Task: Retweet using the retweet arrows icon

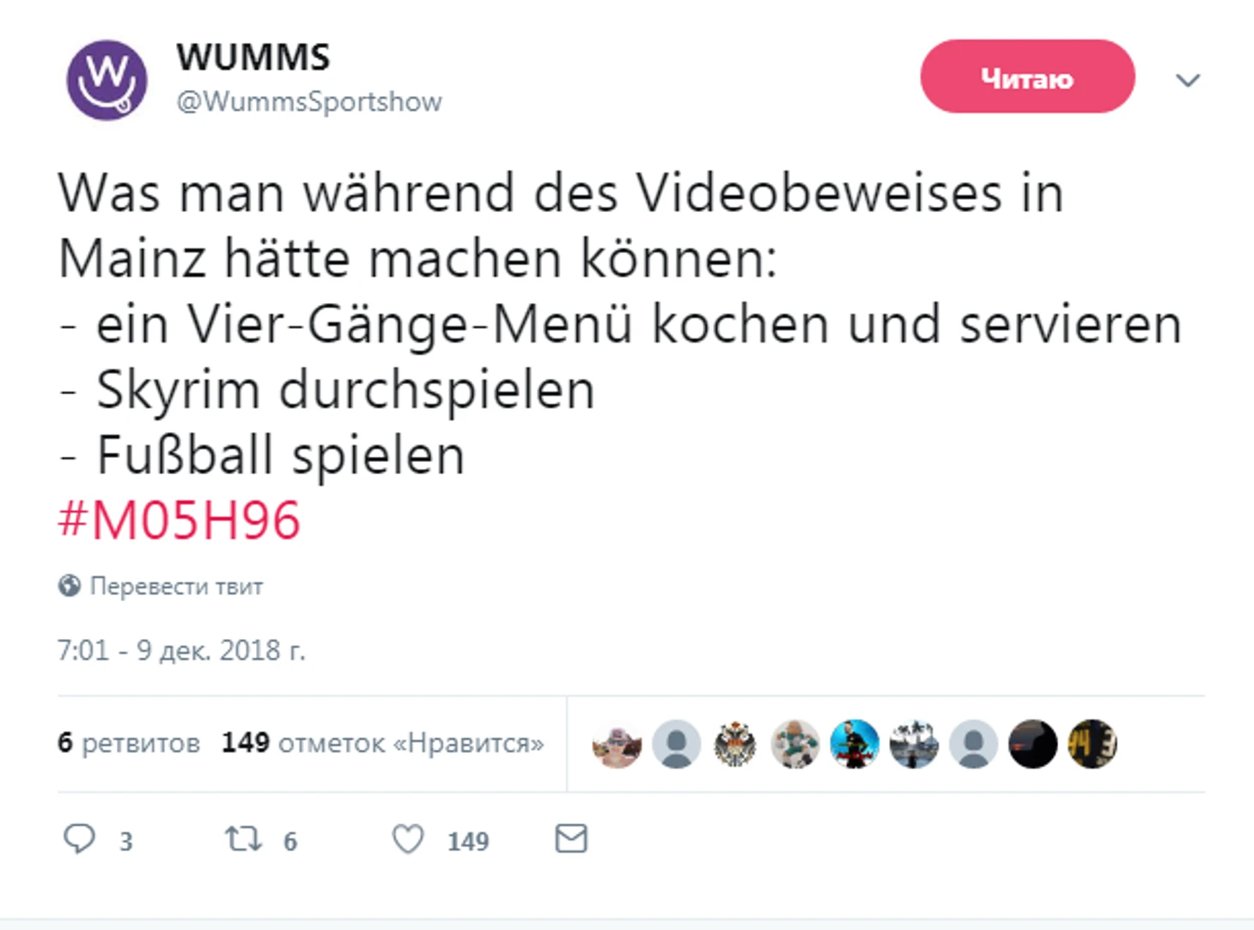Action: (x=243, y=838)
